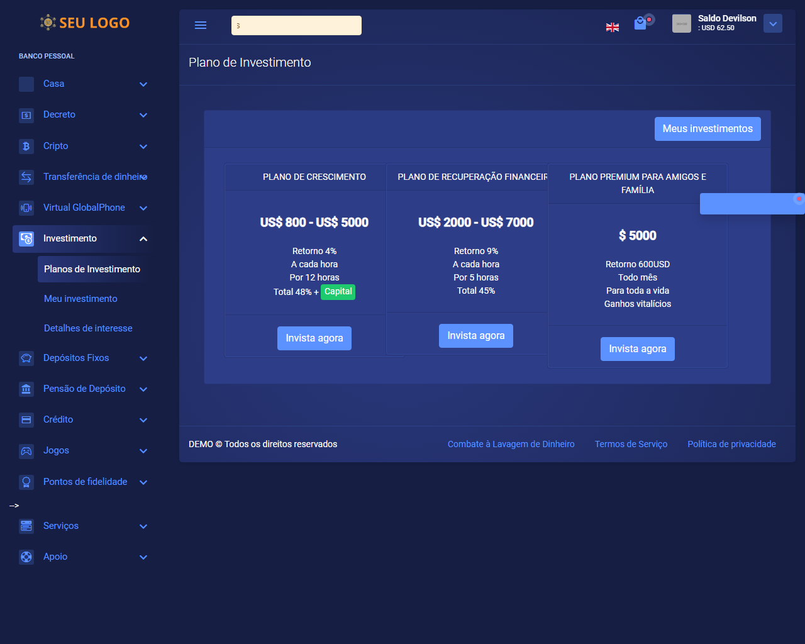
Task: Open the Termos de Serviço link
Action: tap(631, 444)
